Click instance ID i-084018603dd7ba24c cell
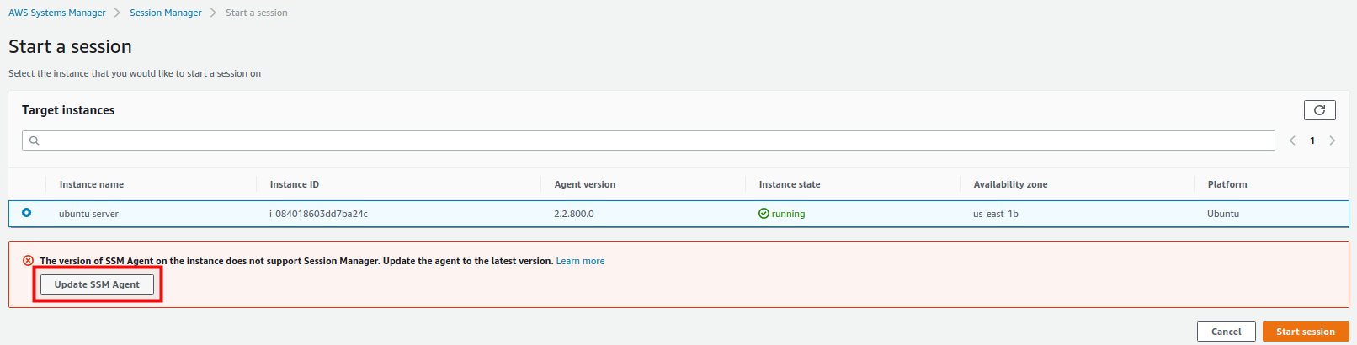The image size is (1357, 345). [318, 214]
